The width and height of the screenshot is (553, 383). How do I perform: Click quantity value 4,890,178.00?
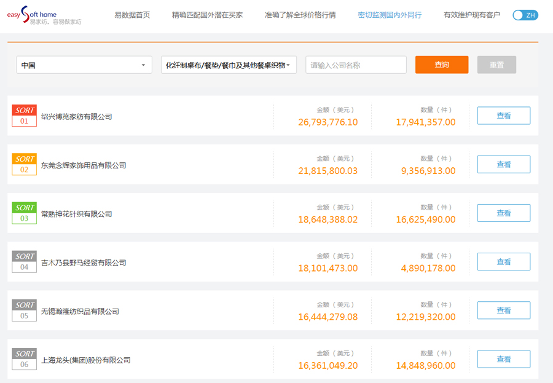coord(428,268)
